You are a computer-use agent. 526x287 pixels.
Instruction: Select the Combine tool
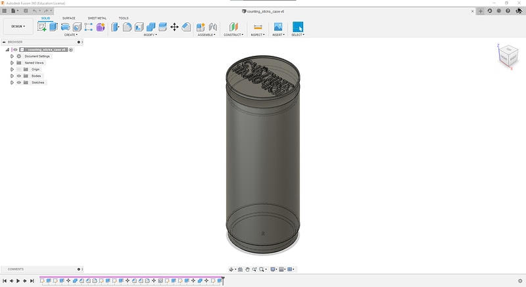151,27
